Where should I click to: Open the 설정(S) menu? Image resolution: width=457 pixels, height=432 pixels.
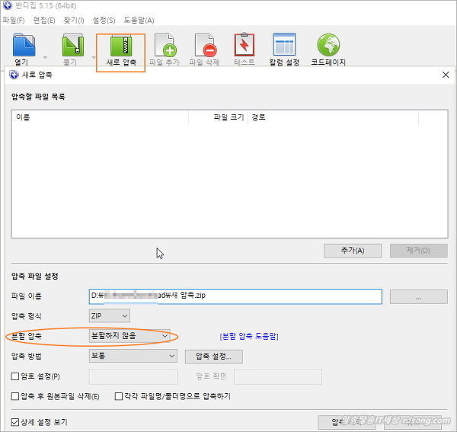[104, 21]
